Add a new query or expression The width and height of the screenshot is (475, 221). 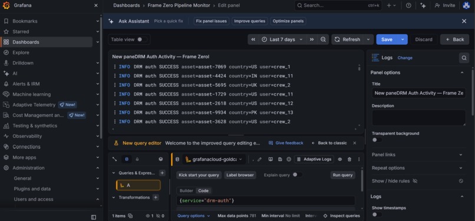pyautogui.click(x=162, y=173)
